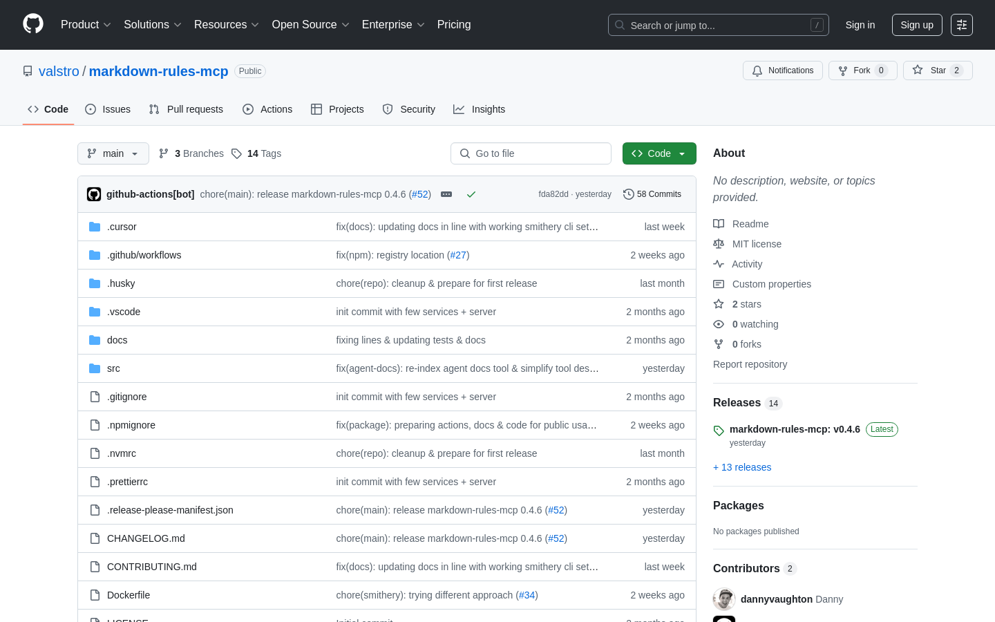Click the Dockerfile file icon
The height and width of the screenshot is (622, 995).
coord(95,595)
